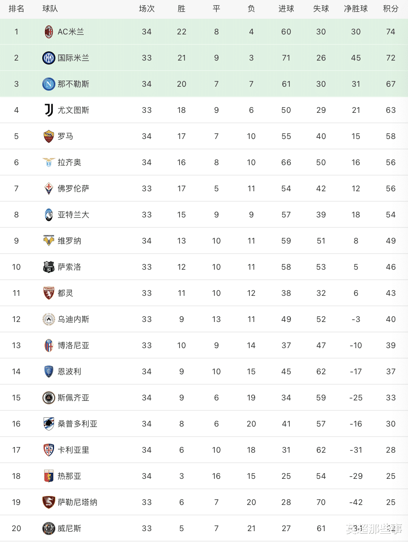Click the 桑普多利亚 Sampdoria crest
Image resolution: width=408 pixels, height=542 pixels.
coord(49,424)
